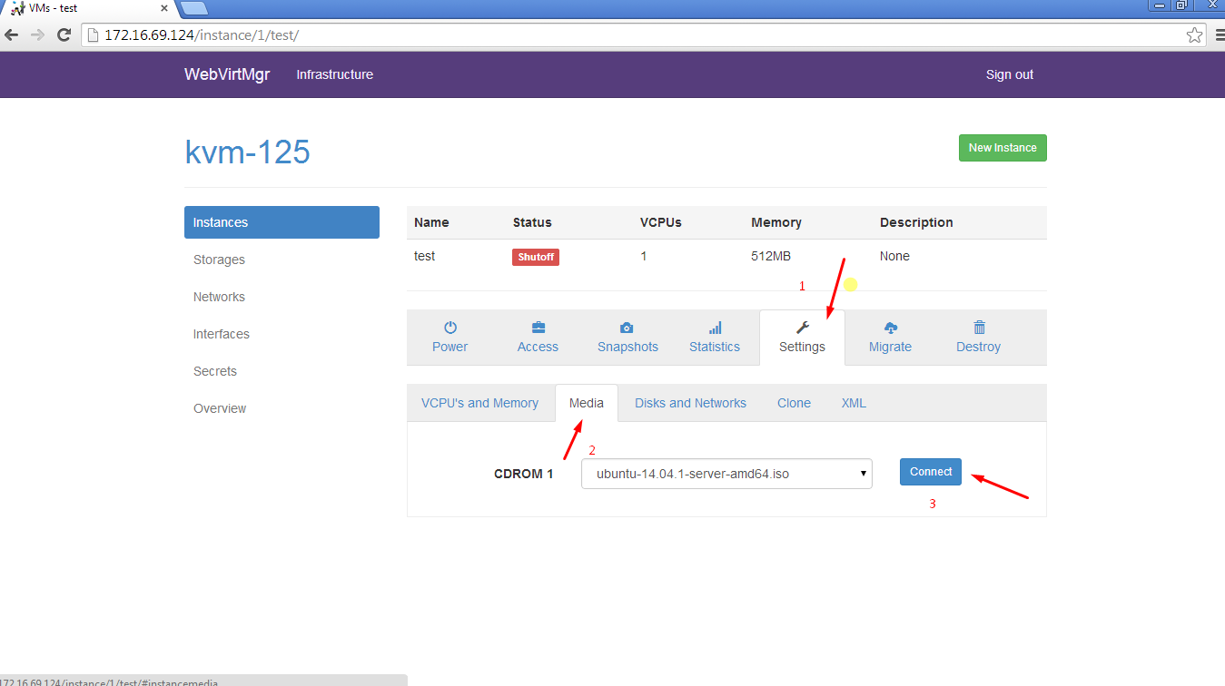The height and width of the screenshot is (686, 1225).
Task: Open the Disks and Networks tab
Action: click(x=690, y=403)
